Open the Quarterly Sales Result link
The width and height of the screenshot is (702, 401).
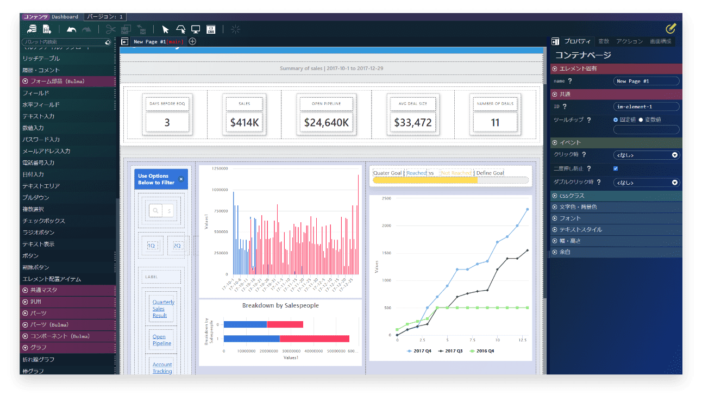click(x=164, y=309)
